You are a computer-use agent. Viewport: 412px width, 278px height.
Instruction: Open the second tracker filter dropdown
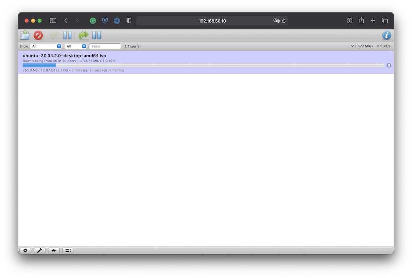click(76, 46)
